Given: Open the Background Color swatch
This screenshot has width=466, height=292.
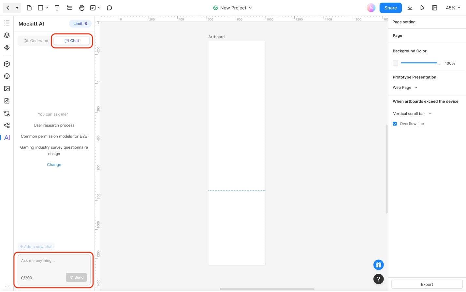Looking at the screenshot, I should pyautogui.click(x=395, y=63).
